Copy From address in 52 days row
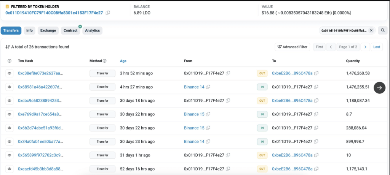 228,169
